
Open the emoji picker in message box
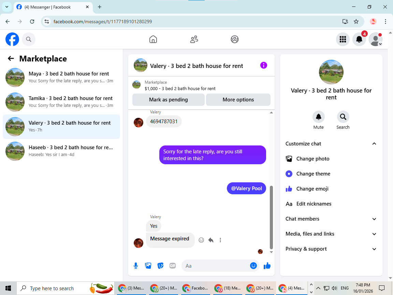tap(253, 266)
